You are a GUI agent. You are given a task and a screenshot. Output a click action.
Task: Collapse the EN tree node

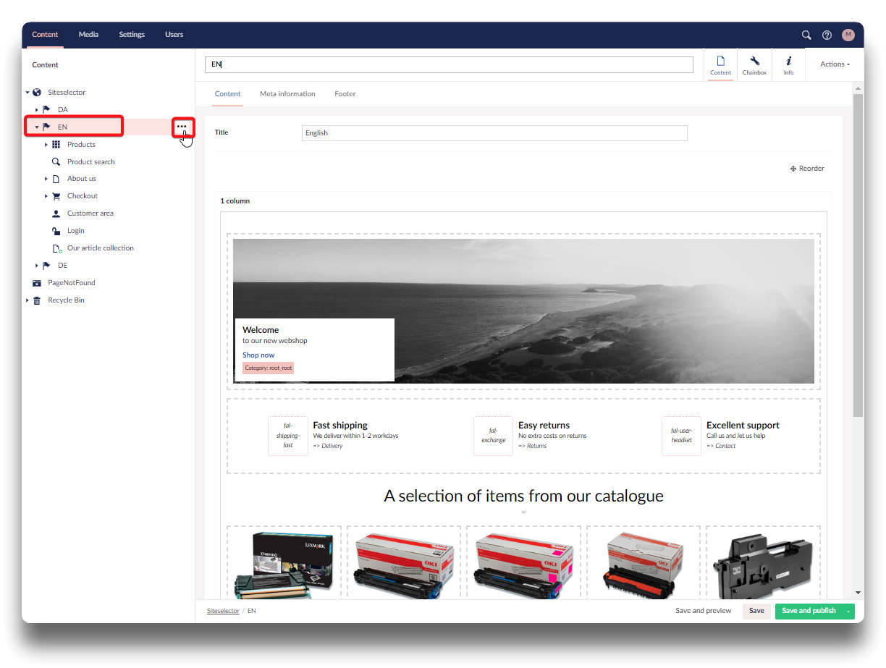[x=37, y=127]
